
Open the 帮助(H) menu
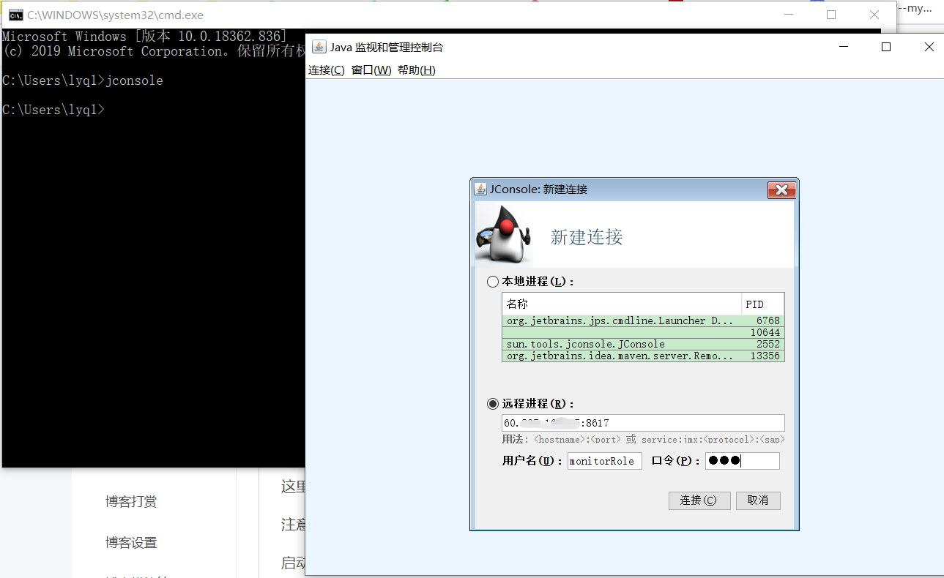[417, 70]
